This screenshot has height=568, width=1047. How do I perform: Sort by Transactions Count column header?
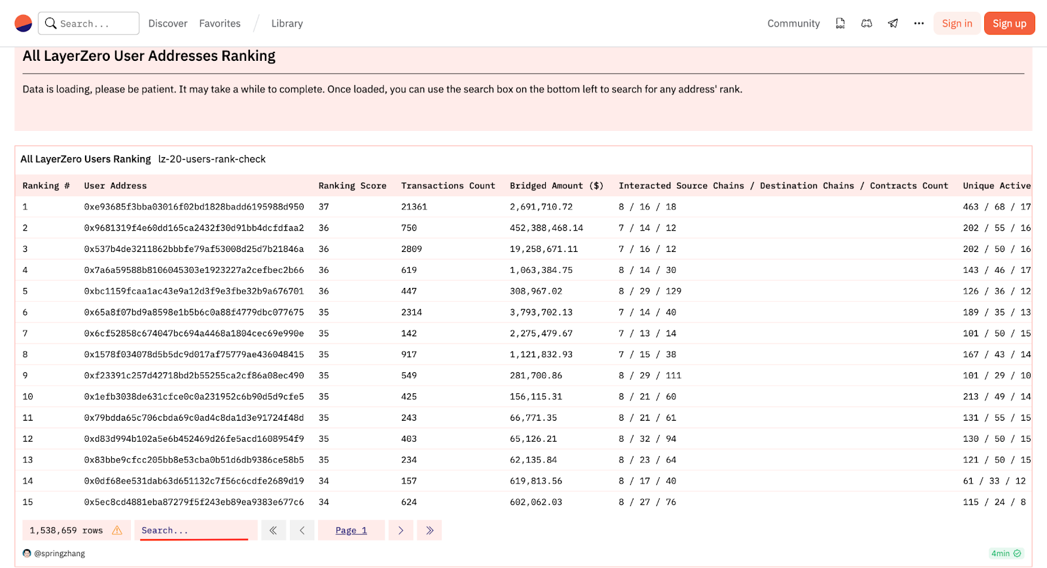[448, 186]
